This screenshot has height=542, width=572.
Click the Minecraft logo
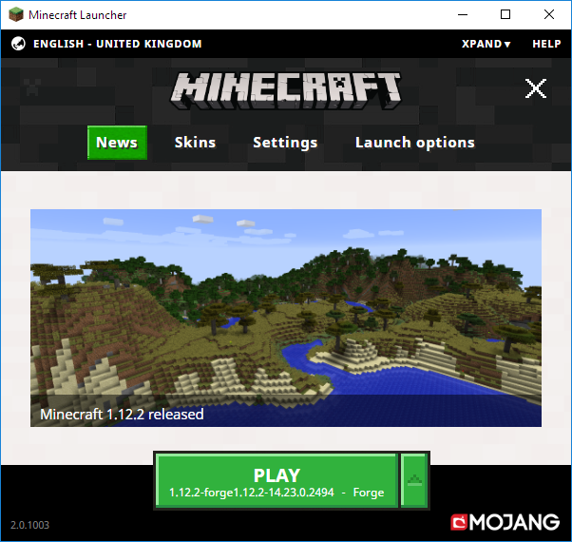286,91
